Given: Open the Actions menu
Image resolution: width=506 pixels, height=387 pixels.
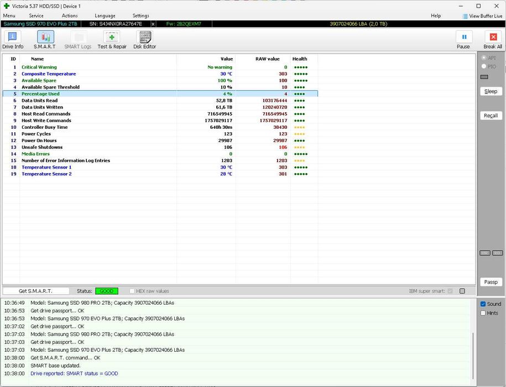Looking at the screenshot, I should (x=70, y=15).
